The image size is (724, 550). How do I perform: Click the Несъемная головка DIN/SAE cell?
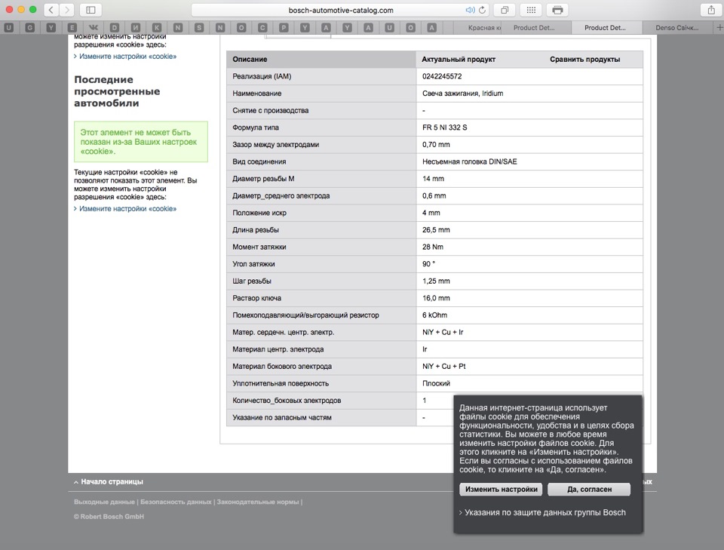point(529,161)
